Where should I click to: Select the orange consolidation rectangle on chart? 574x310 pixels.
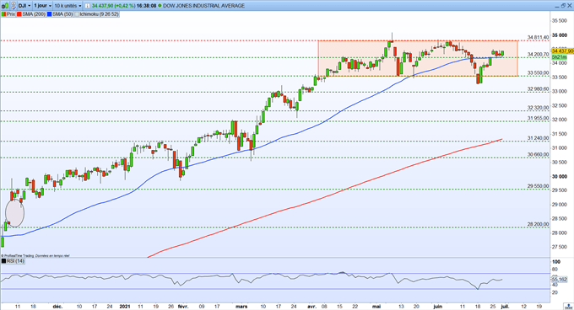pos(418,58)
